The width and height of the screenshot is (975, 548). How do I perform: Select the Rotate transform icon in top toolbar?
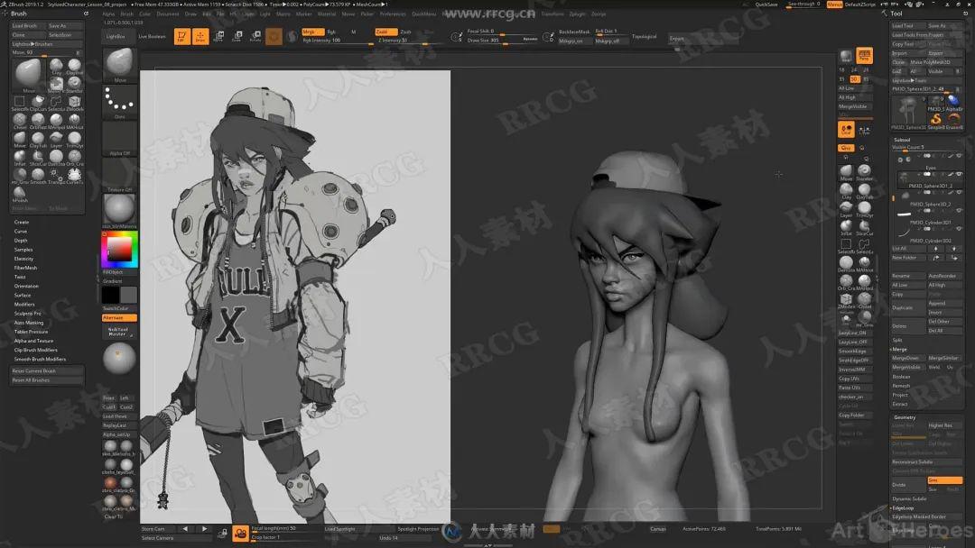pos(255,37)
